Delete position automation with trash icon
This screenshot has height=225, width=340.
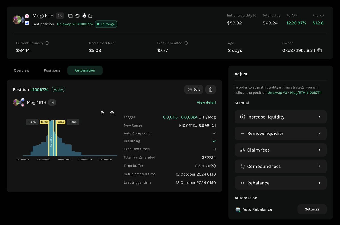tap(211, 89)
